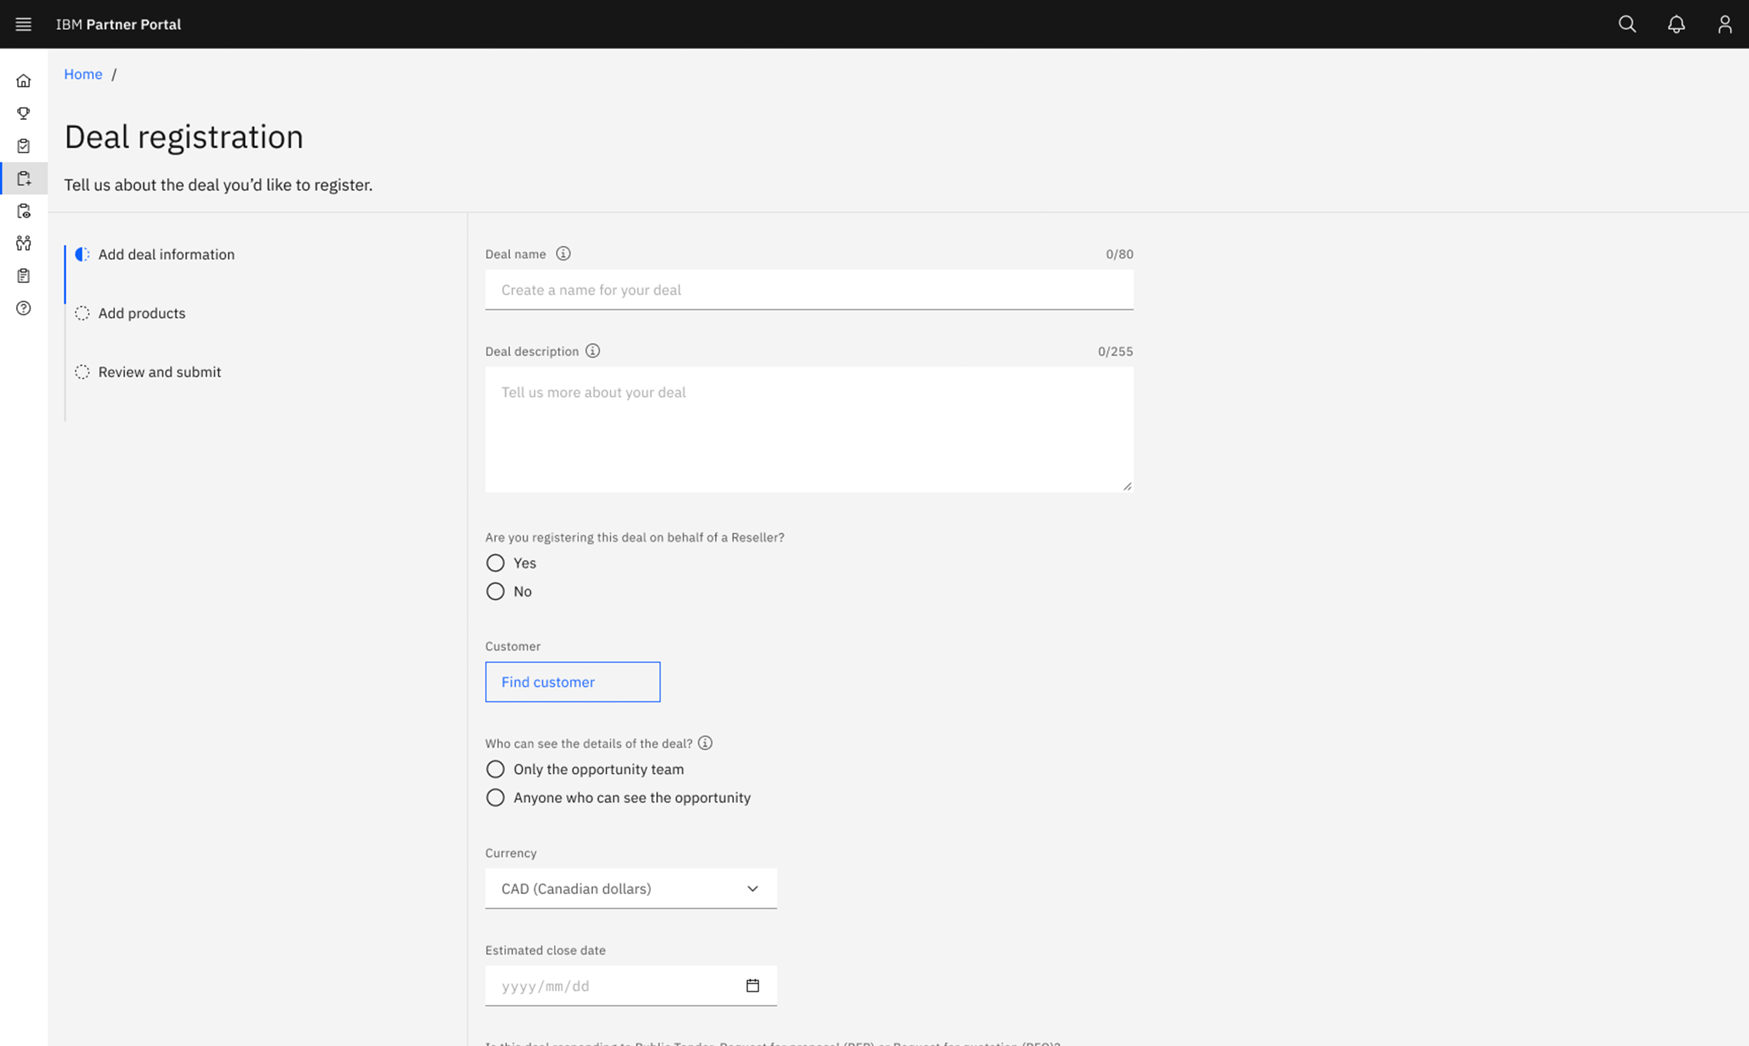
Task: Open the reports clipboard icon
Action: [23, 276]
